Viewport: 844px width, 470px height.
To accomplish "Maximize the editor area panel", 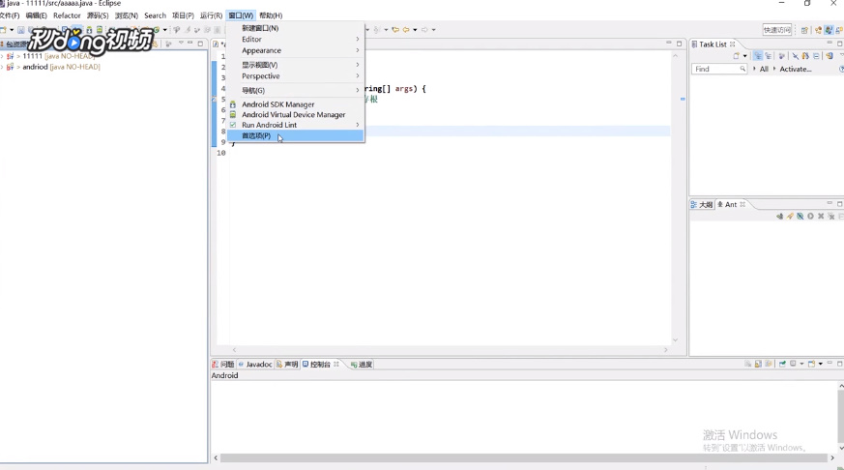I will [680, 44].
